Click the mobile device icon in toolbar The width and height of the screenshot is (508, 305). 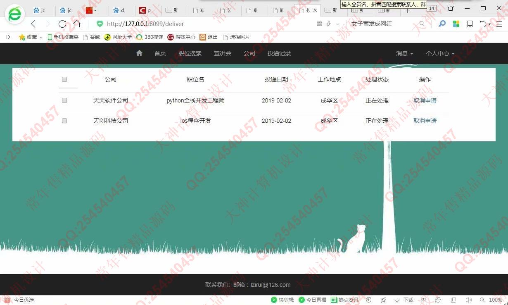coord(470,24)
